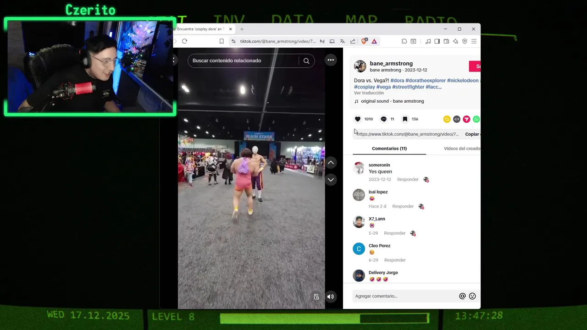Click the red follow button beside bane_armstrong
The width and height of the screenshot is (587, 330).
click(475, 66)
